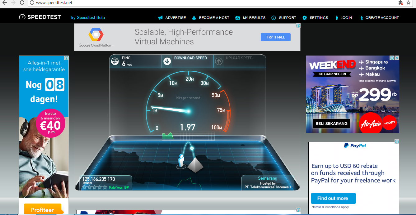Click AdChoices icon on AirAsia ad
416x215 pixels.
click(392, 58)
